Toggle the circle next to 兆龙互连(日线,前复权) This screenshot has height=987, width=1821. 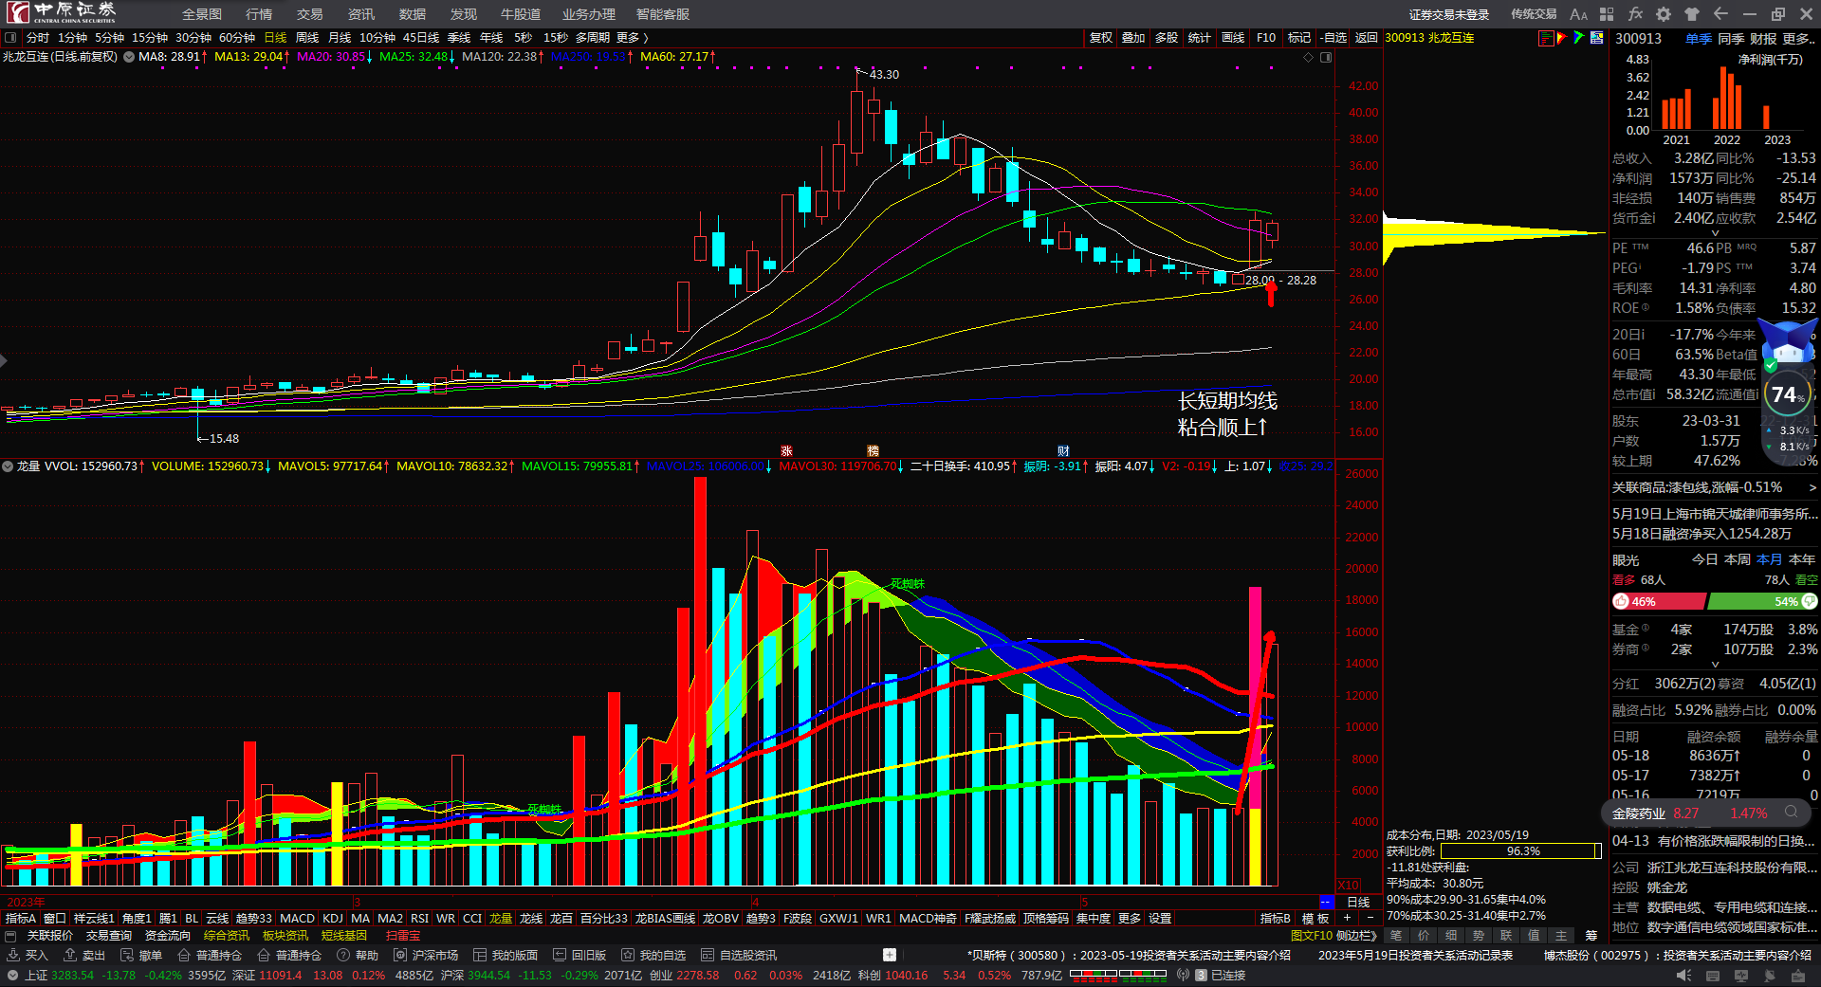point(129,57)
